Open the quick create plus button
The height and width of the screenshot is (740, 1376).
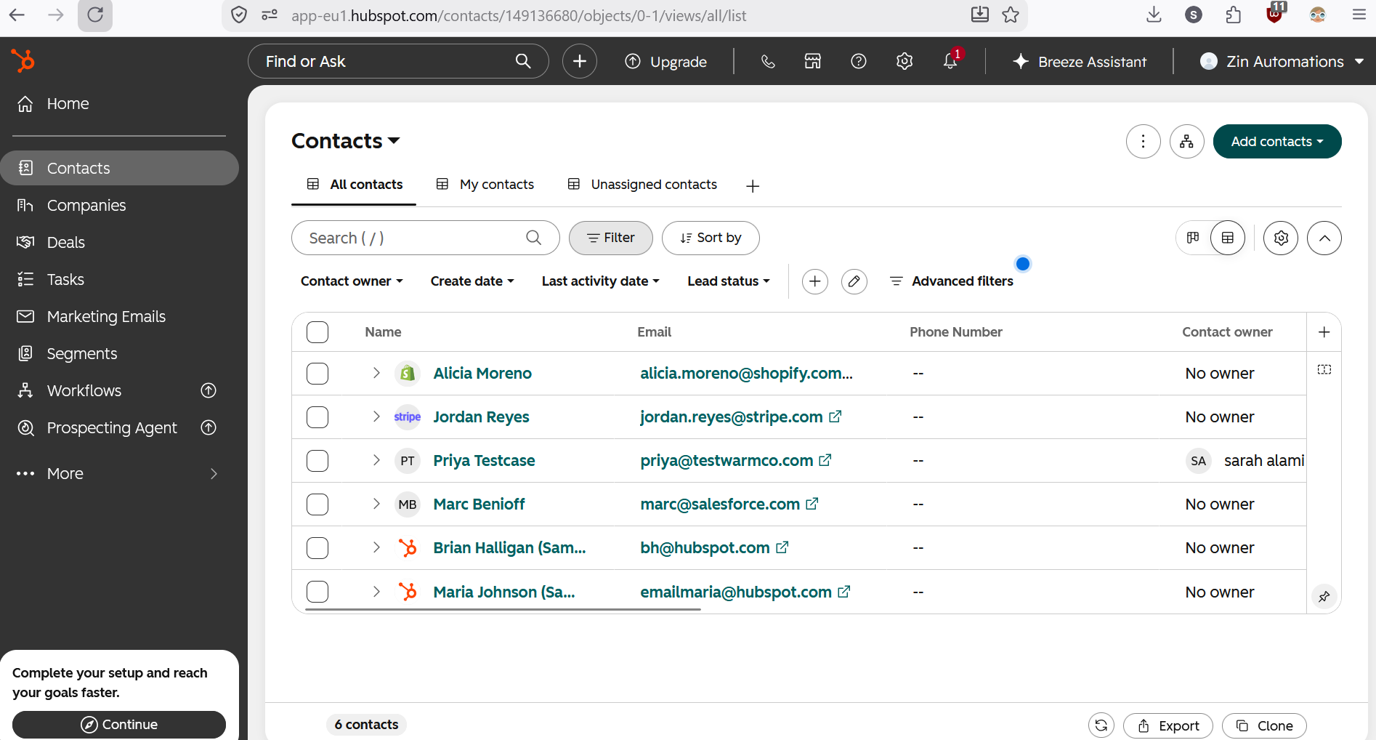[580, 62]
